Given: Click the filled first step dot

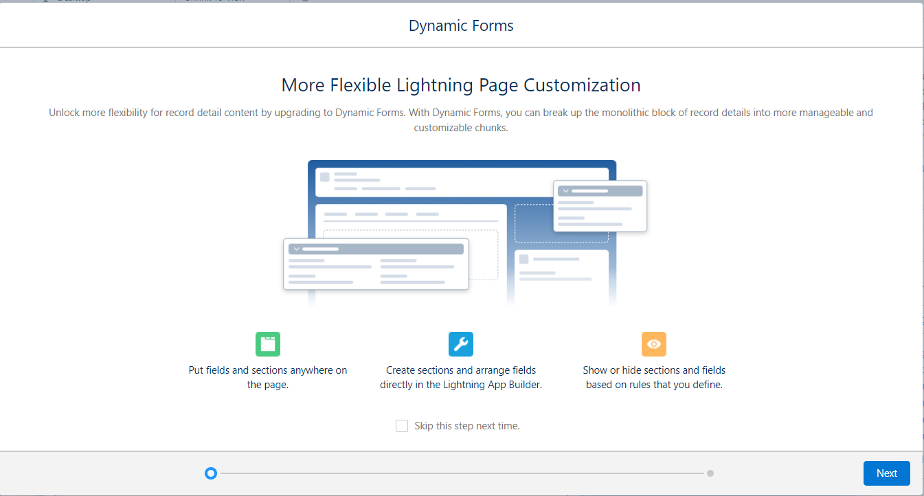Looking at the screenshot, I should 211,473.
